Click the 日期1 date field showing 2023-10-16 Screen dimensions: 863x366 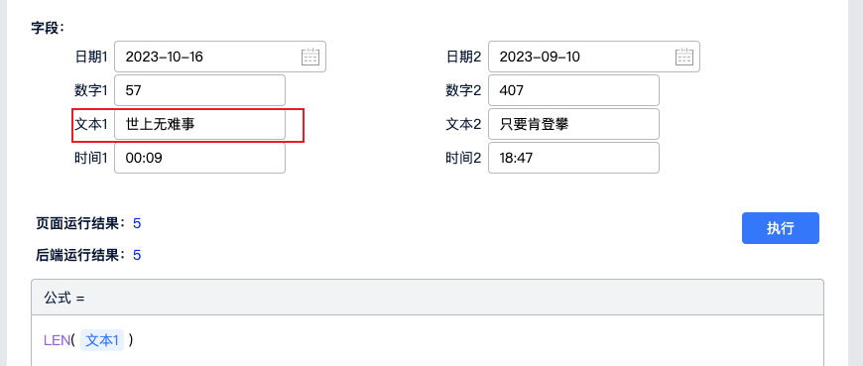pyautogui.click(x=220, y=57)
